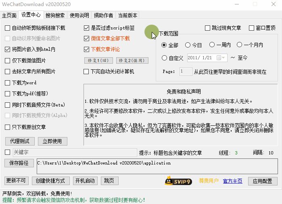
Task: Switch to the 主页面 tab
Action: tap(9, 15)
